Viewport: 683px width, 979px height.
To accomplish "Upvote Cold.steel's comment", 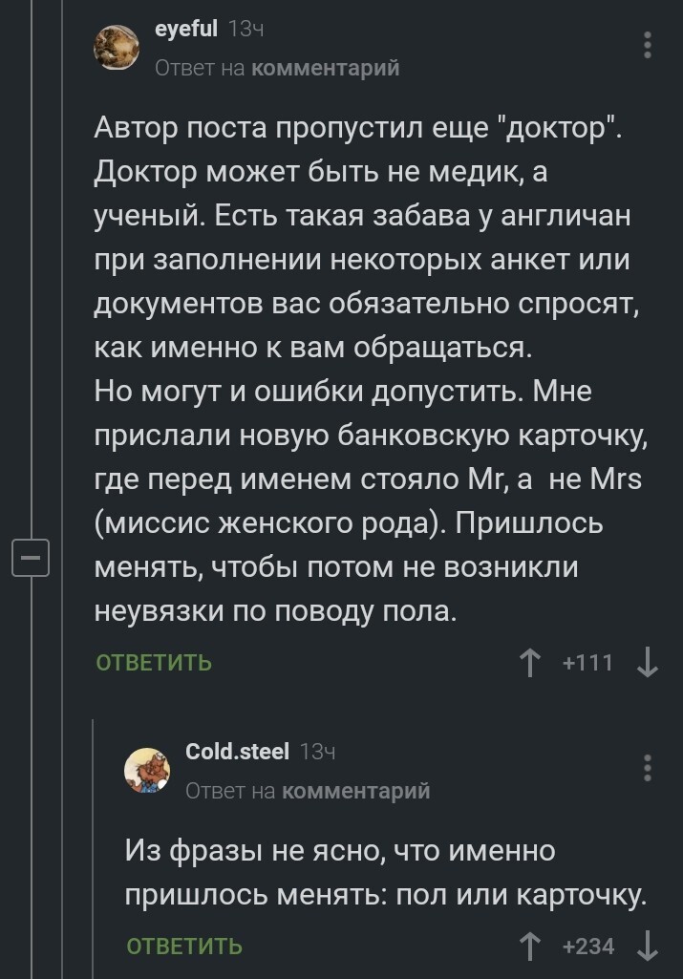I will click(x=529, y=946).
